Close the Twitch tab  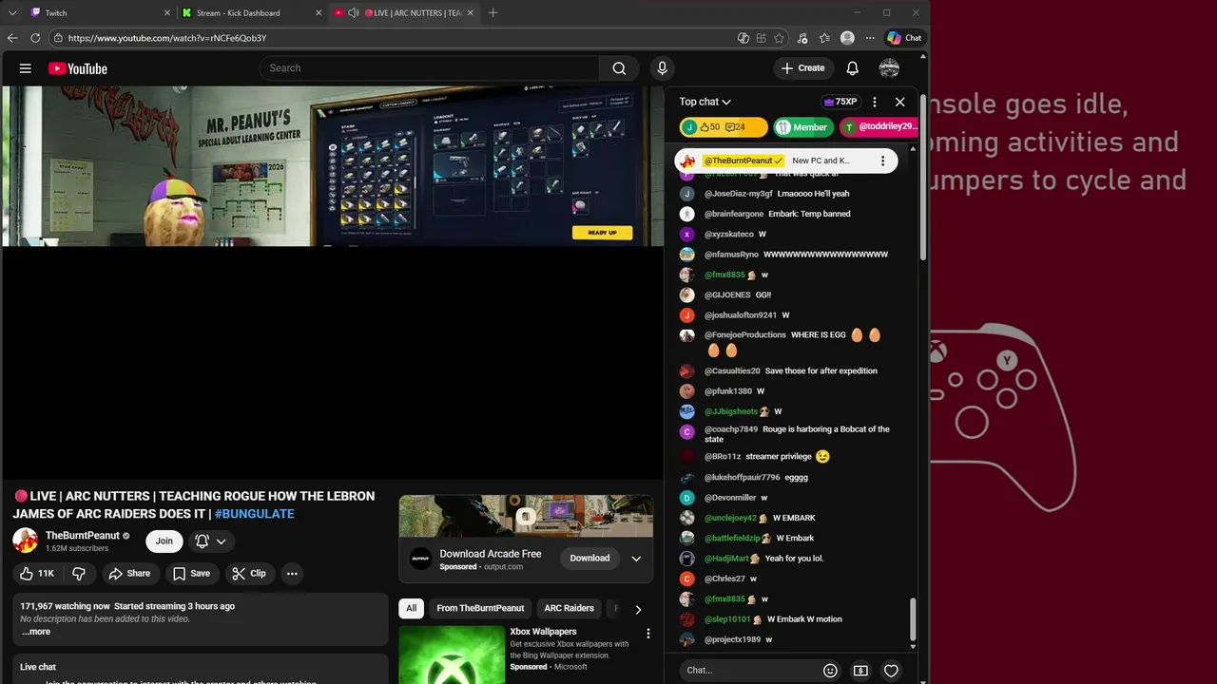click(x=167, y=13)
